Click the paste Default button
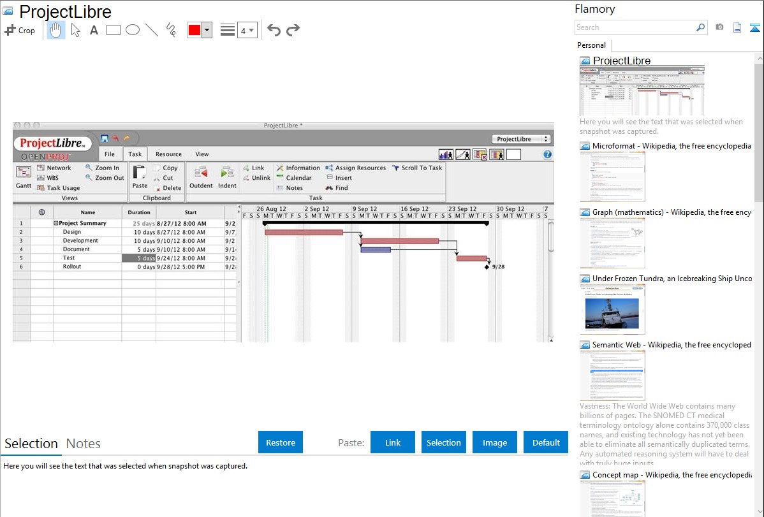 [546, 442]
